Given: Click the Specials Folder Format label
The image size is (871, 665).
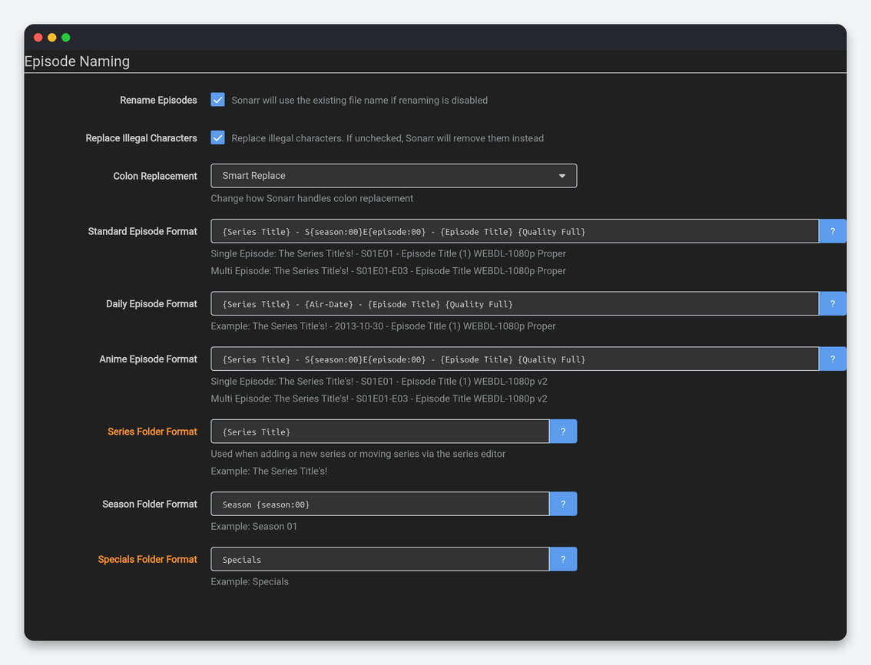Looking at the screenshot, I should (147, 560).
